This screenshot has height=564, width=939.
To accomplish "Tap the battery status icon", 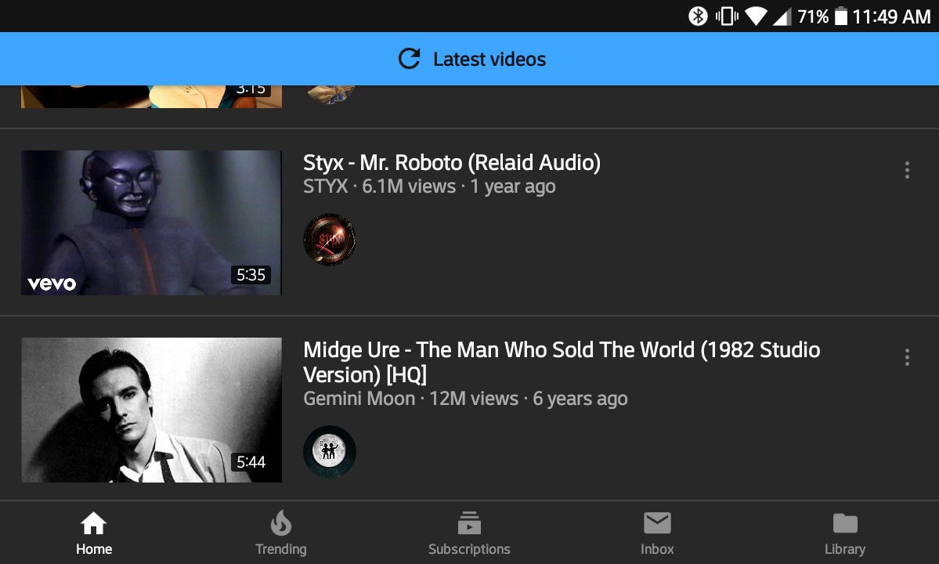I will coord(841,16).
